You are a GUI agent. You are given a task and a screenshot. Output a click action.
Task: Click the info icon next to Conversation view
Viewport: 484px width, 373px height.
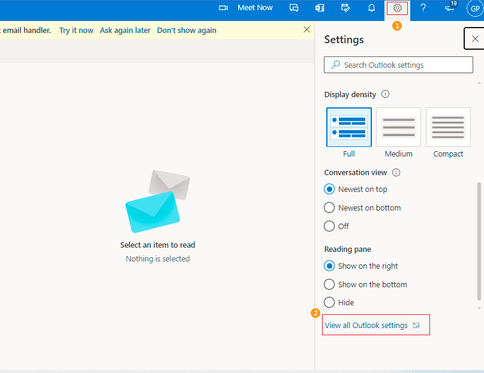pos(396,172)
